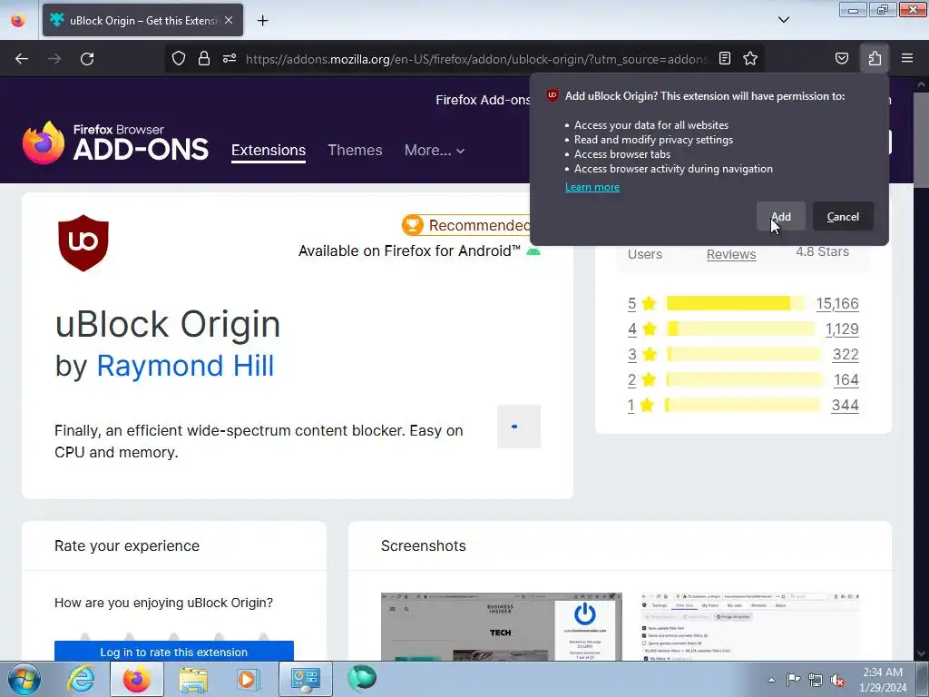
Task: Click the Recommended badge
Action: (466, 225)
